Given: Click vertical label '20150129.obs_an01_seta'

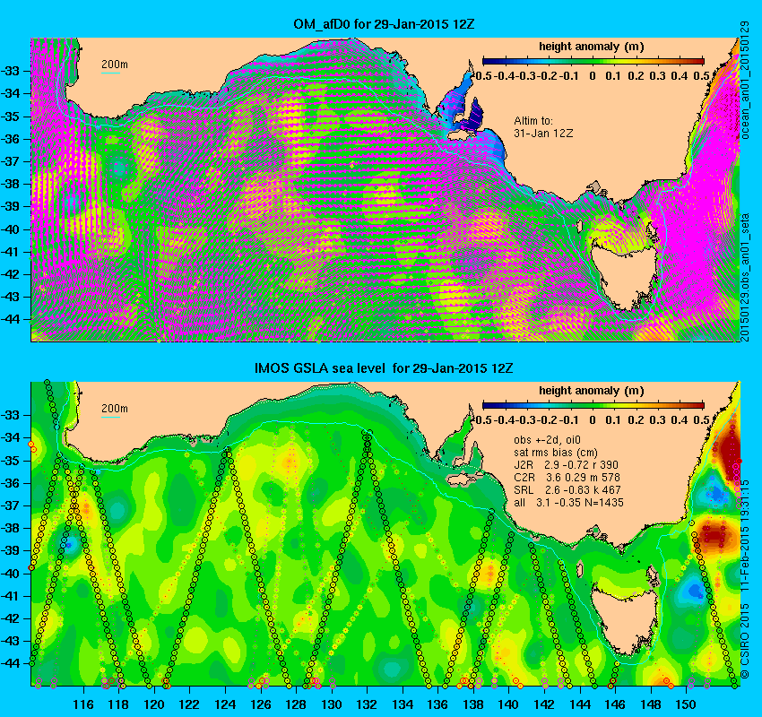Looking at the screenshot, I should (745, 277).
